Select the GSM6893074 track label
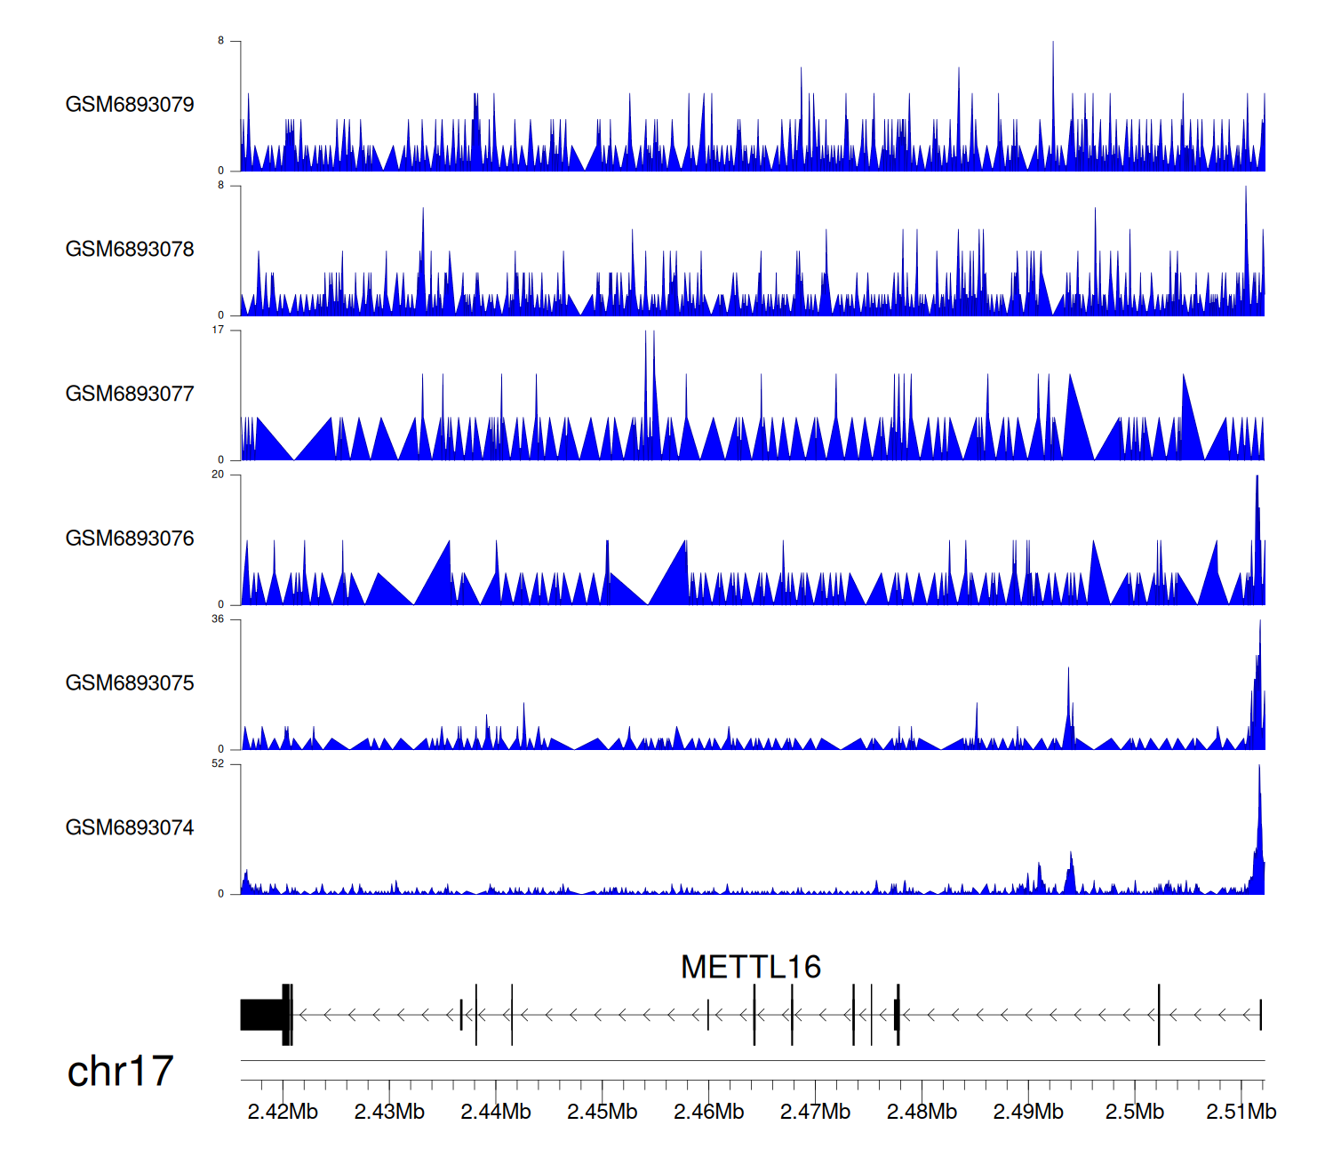The image size is (1333, 1173). tap(130, 828)
